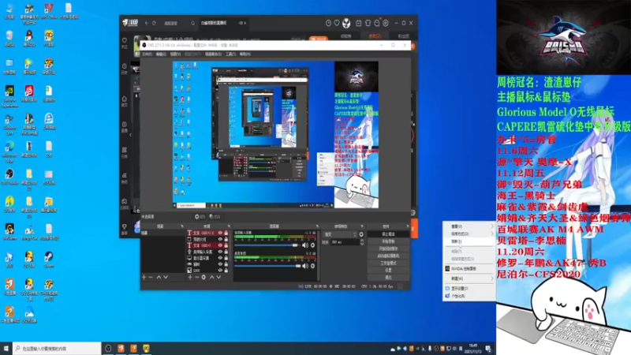Pop out the Controls dock panel
This screenshot has height=355, width=631.
pos(407,226)
